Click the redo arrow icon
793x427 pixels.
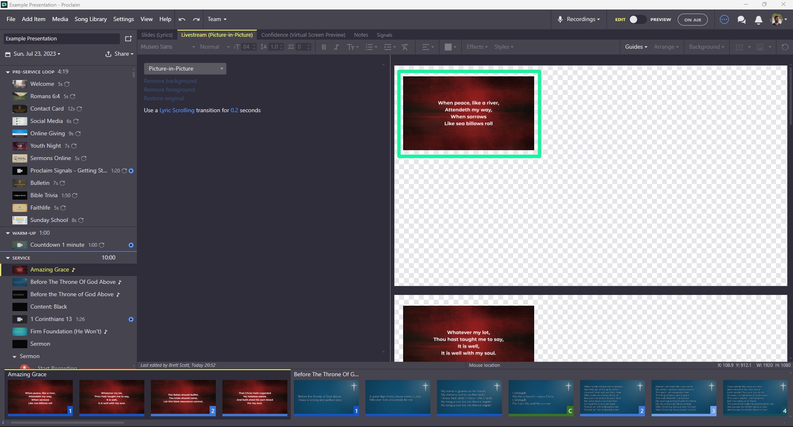pos(196,19)
